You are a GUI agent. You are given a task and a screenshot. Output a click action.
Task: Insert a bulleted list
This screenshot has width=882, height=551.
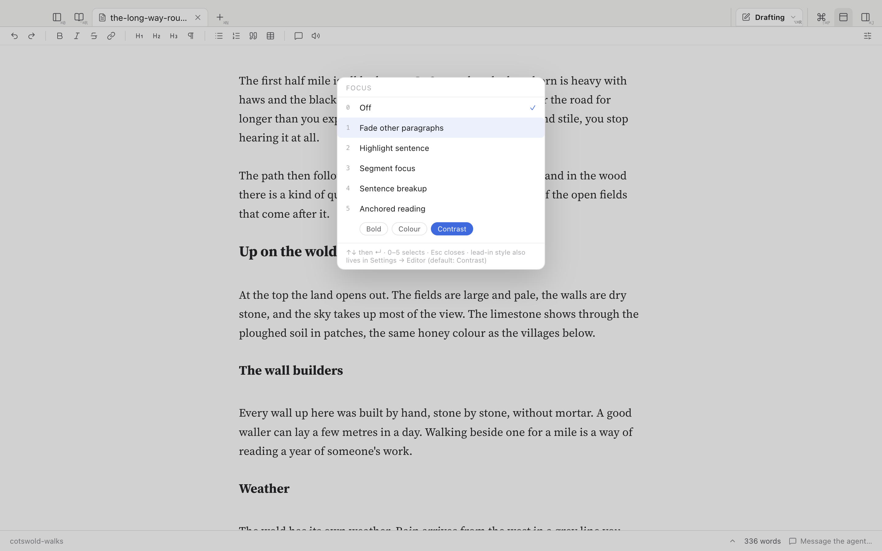coord(219,36)
